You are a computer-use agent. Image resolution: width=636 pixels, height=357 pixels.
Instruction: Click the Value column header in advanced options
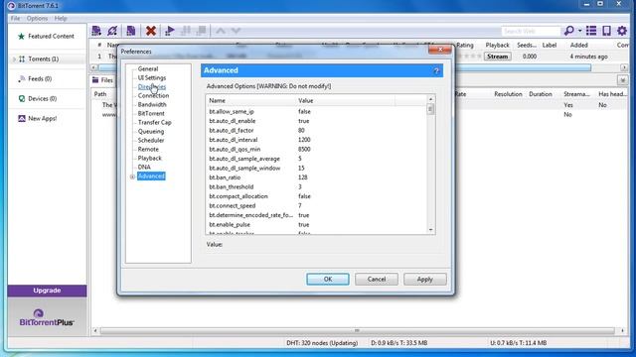pos(345,100)
